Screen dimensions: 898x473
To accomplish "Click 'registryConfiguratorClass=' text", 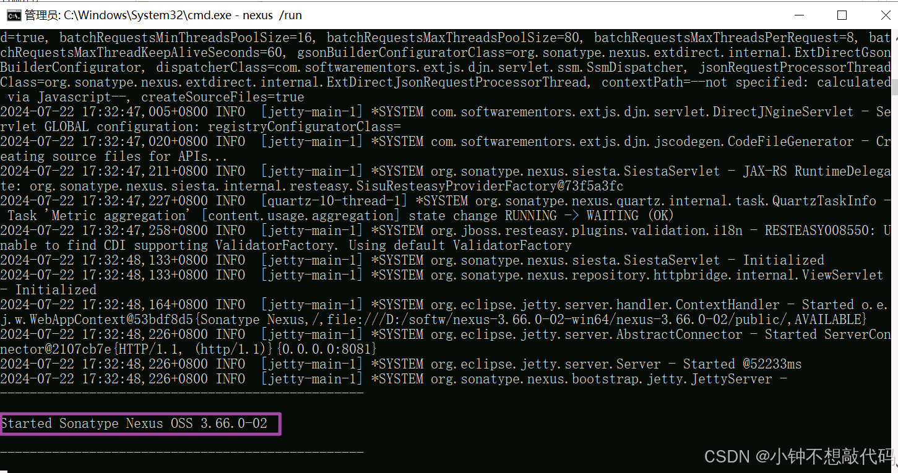I will click(x=304, y=127).
